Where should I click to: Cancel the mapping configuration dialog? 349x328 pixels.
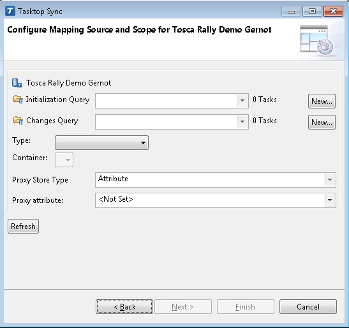pos(308,307)
